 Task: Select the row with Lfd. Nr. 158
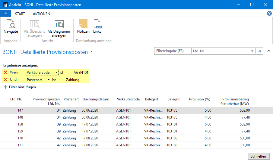coord(121,124)
